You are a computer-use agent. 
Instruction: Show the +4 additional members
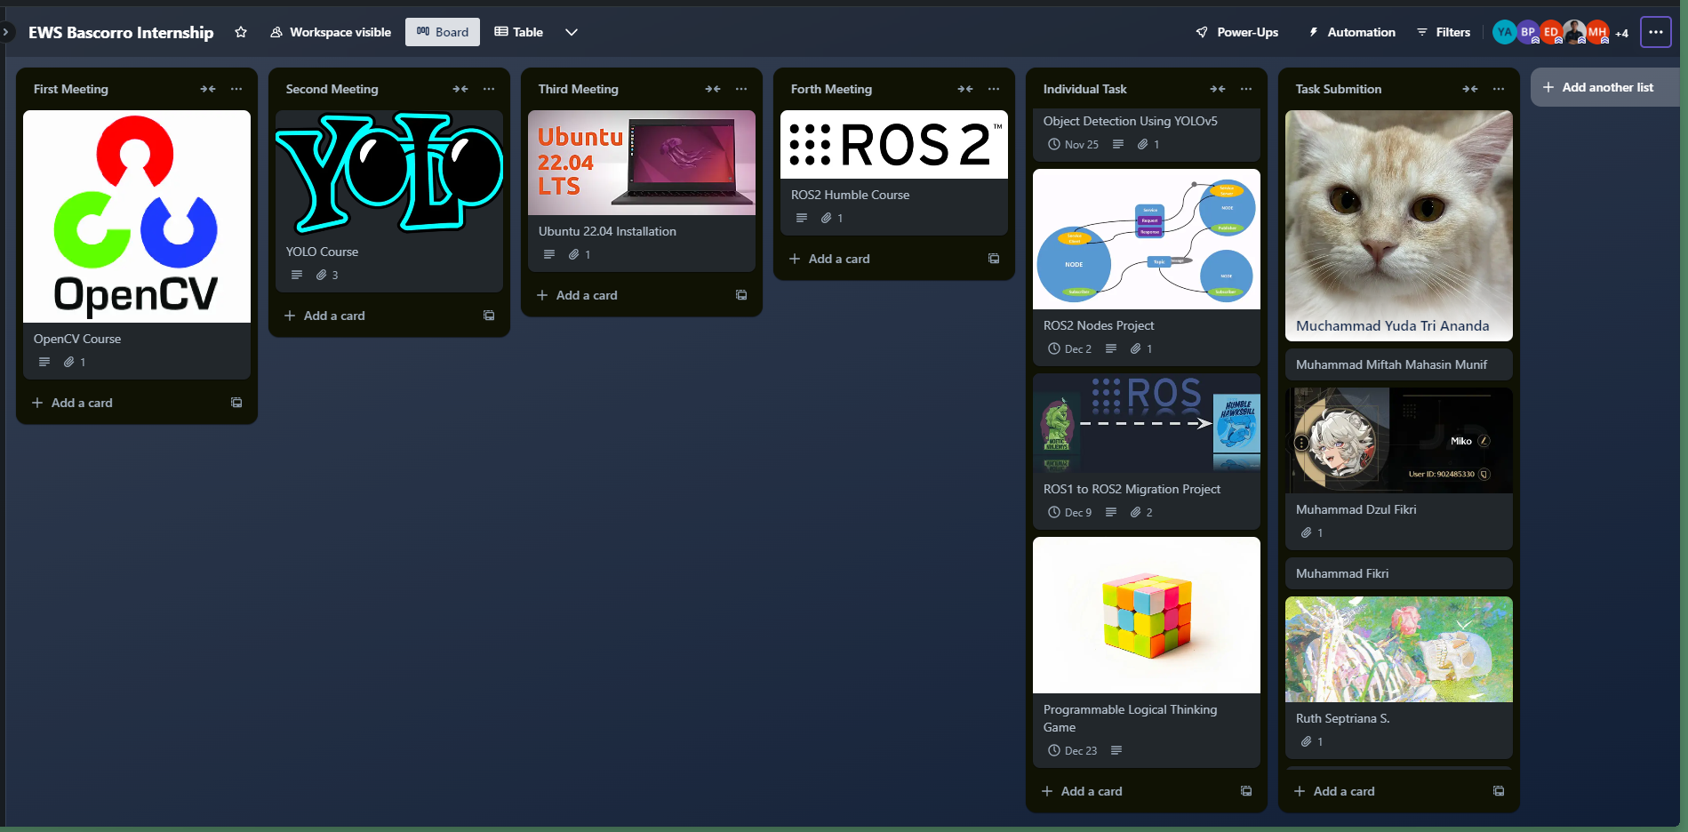pos(1622,33)
